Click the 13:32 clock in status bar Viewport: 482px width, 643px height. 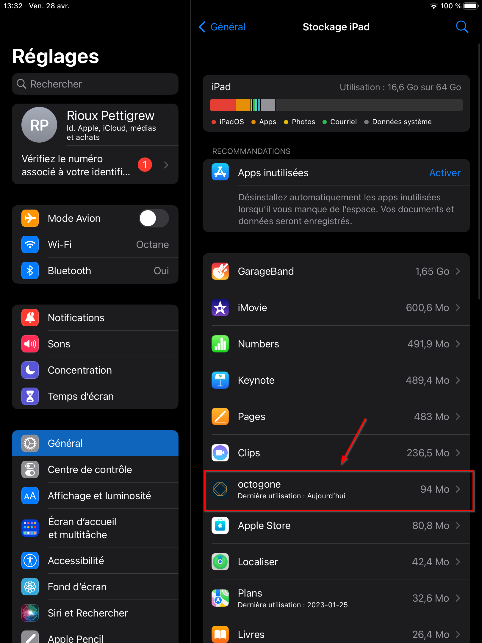coord(13,6)
